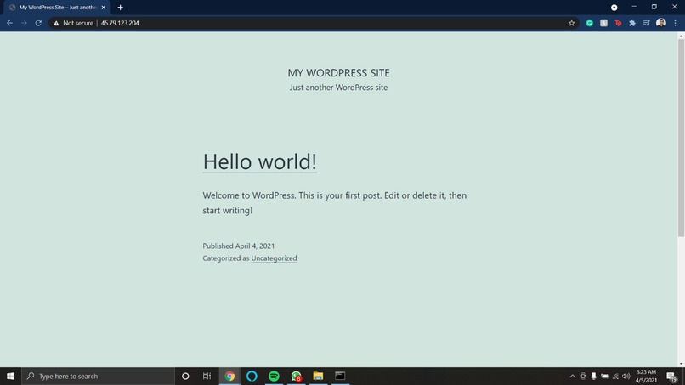Viewport: 685px width, 385px height.
Task: Open the Windows Start menu
Action: click(x=10, y=376)
